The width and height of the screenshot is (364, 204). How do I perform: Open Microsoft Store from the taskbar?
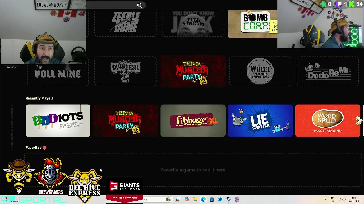click(212, 200)
